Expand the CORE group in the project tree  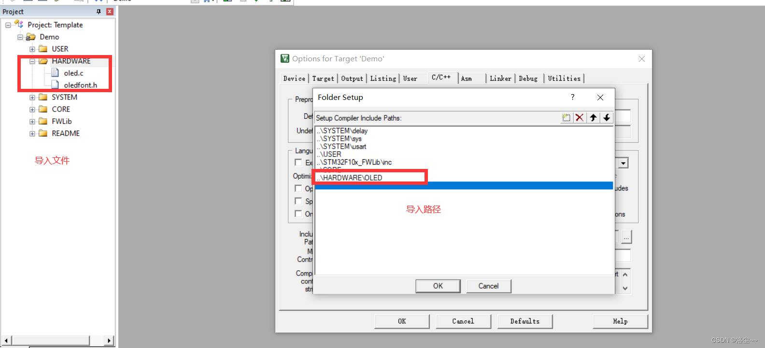click(x=32, y=110)
